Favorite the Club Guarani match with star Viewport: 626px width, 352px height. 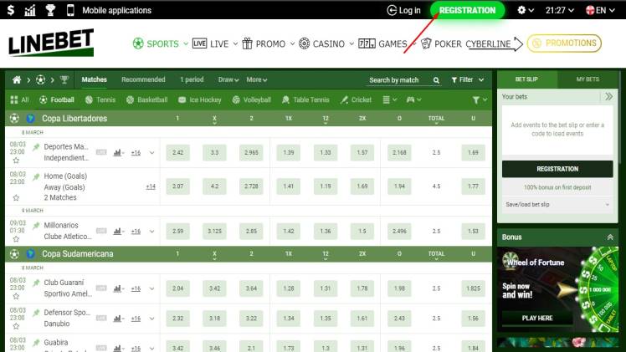coord(16,296)
